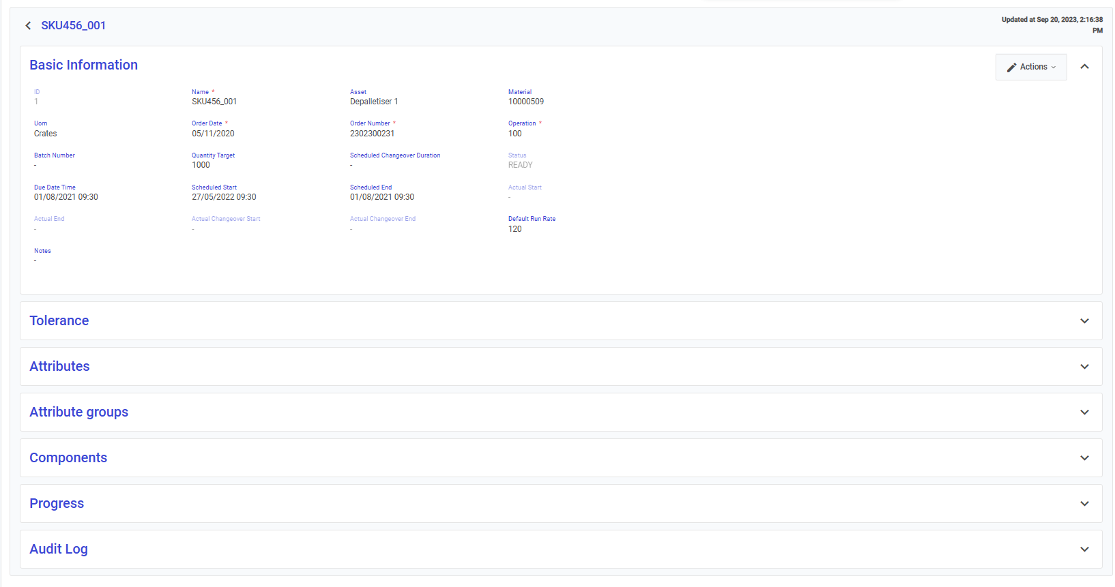Click the Order Date value 05/11/2020
Viewport: 1115px width, 587px height.
[x=213, y=134]
